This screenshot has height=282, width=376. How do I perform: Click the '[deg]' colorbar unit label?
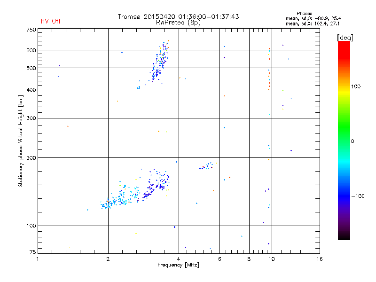(345, 38)
